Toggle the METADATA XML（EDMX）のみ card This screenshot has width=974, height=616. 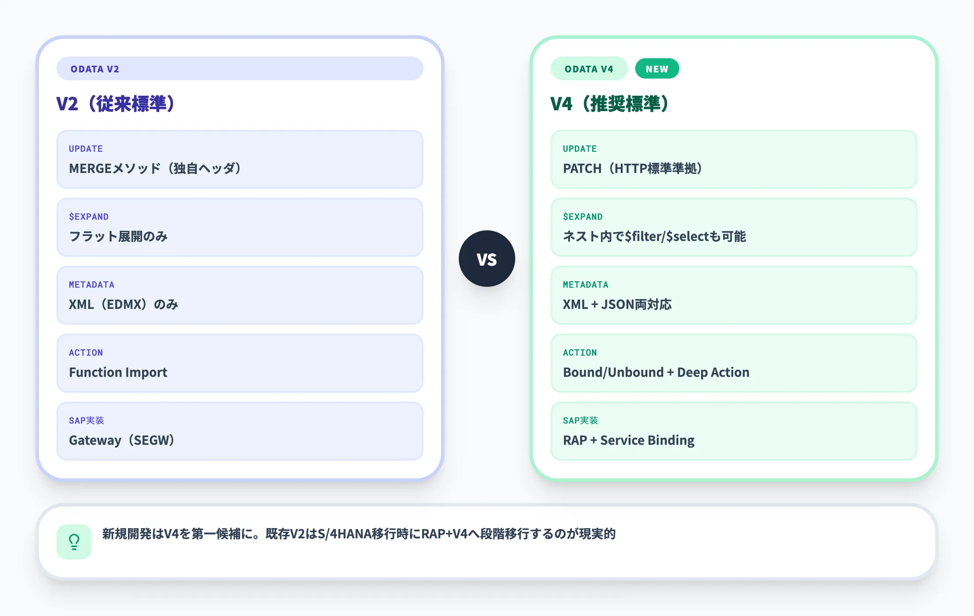240,296
